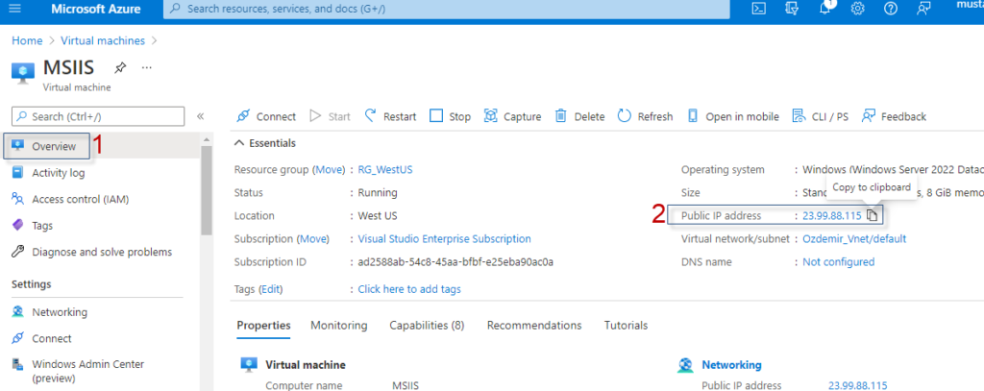This screenshot has width=984, height=391.
Task: Click Open in mobile
Action: tap(733, 117)
